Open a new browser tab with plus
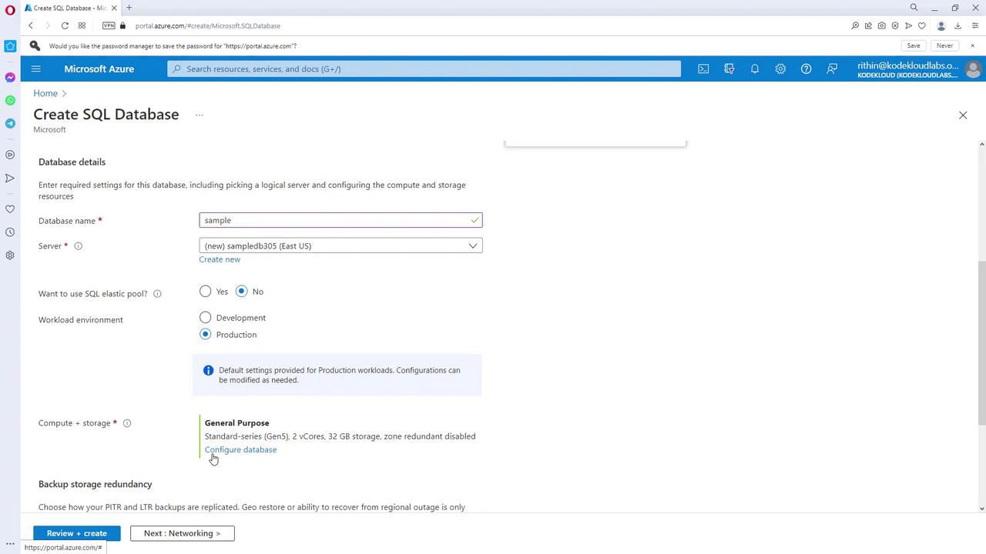 [x=129, y=8]
